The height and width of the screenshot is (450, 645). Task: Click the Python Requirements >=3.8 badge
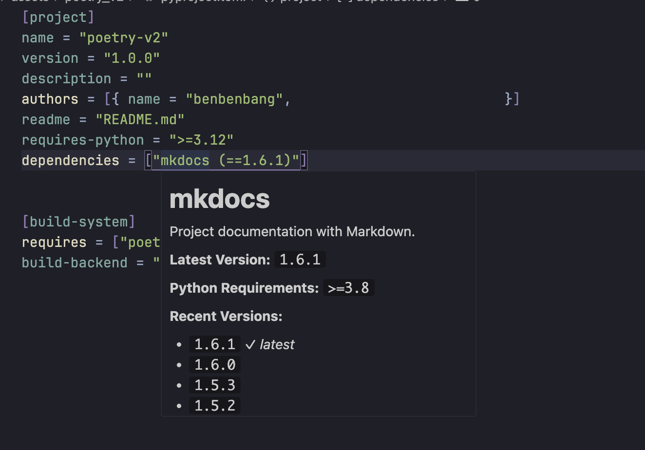349,288
